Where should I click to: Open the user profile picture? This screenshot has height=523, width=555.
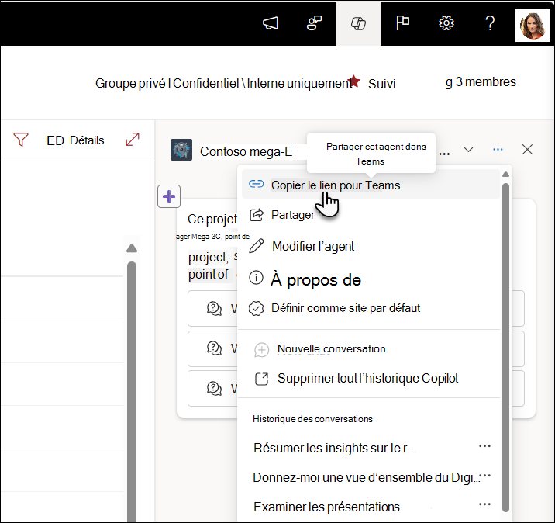[x=533, y=25]
